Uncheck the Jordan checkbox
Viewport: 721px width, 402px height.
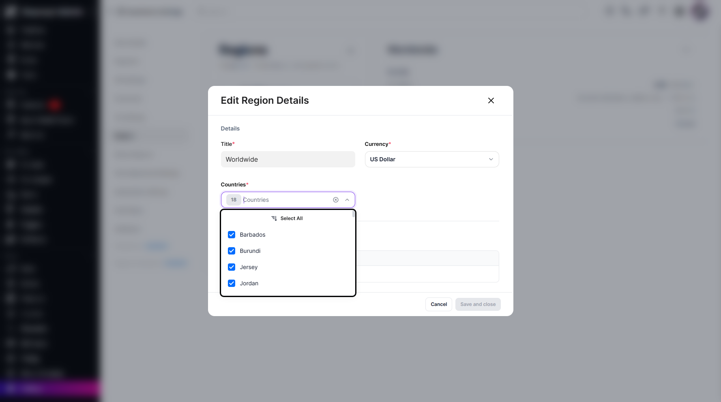pyautogui.click(x=232, y=283)
